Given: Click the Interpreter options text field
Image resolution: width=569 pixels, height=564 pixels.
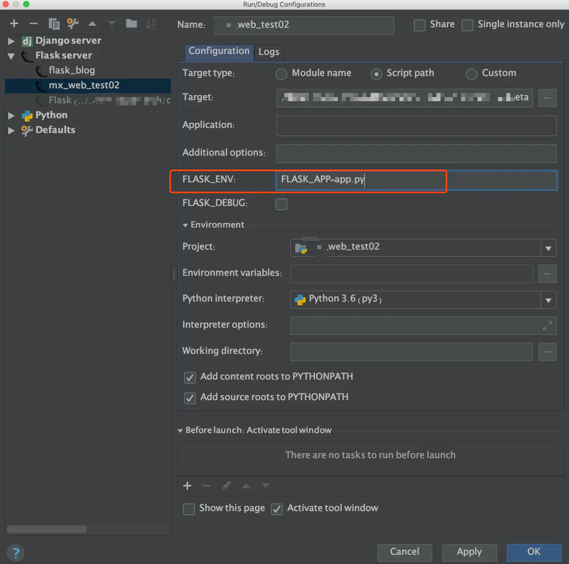Looking at the screenshot, I should (x=423, y=326).
